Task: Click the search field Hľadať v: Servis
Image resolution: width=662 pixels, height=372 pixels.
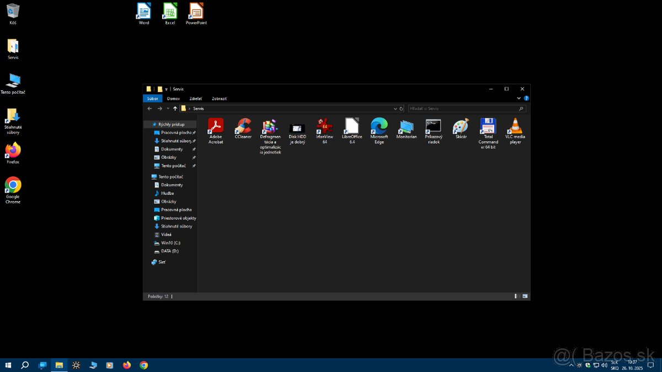Action: click(466, 108)
